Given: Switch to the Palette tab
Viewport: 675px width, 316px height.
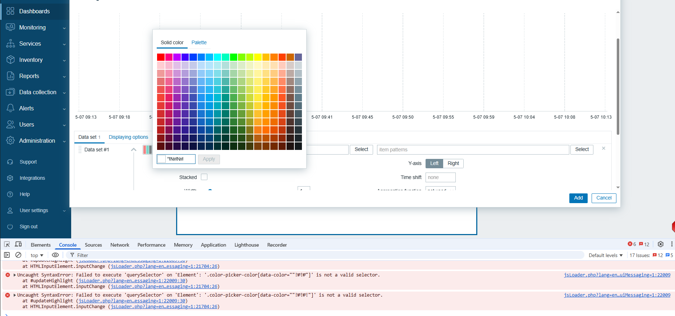Looking at the screenshot, I should (199, 42).
